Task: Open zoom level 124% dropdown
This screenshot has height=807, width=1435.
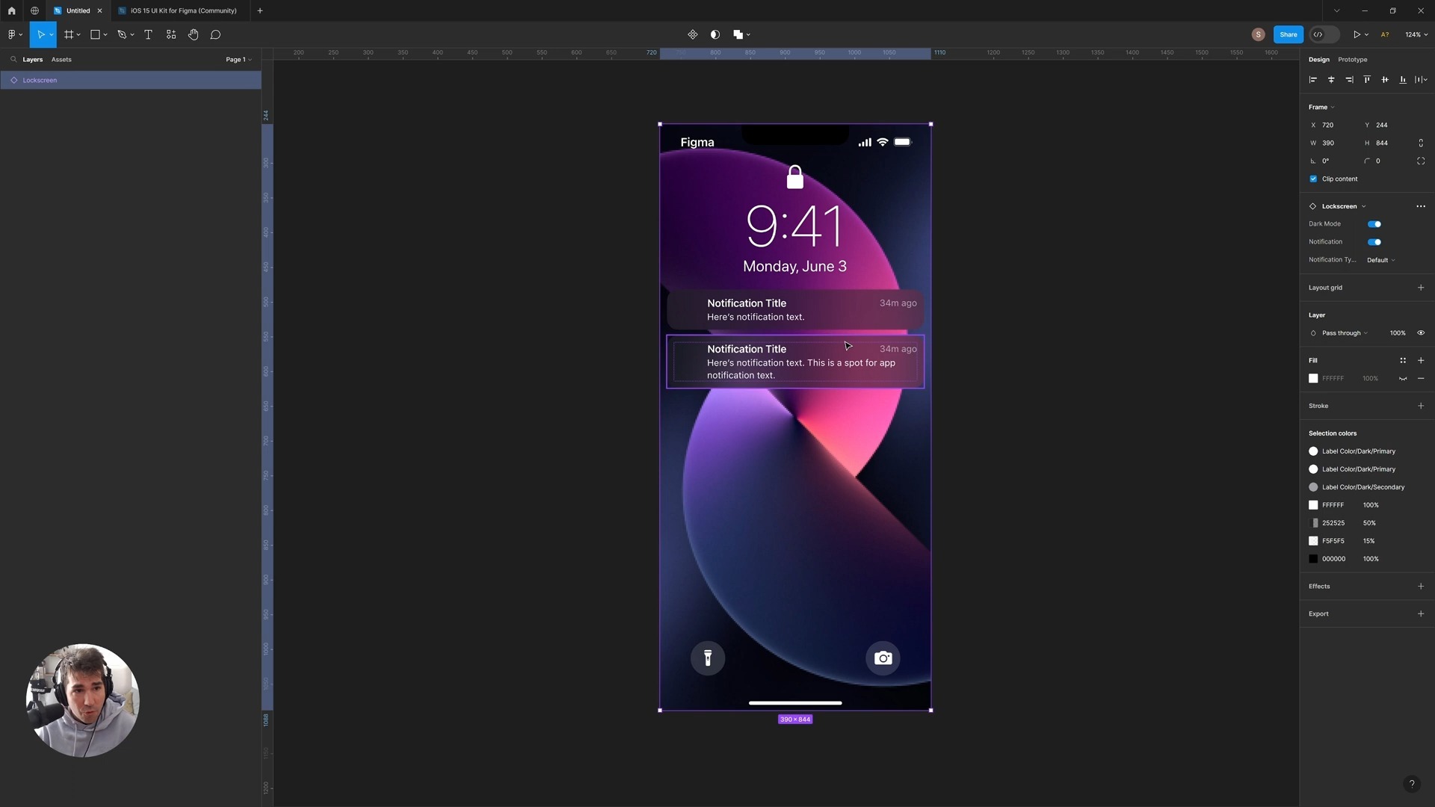Action: point(1416,34)
